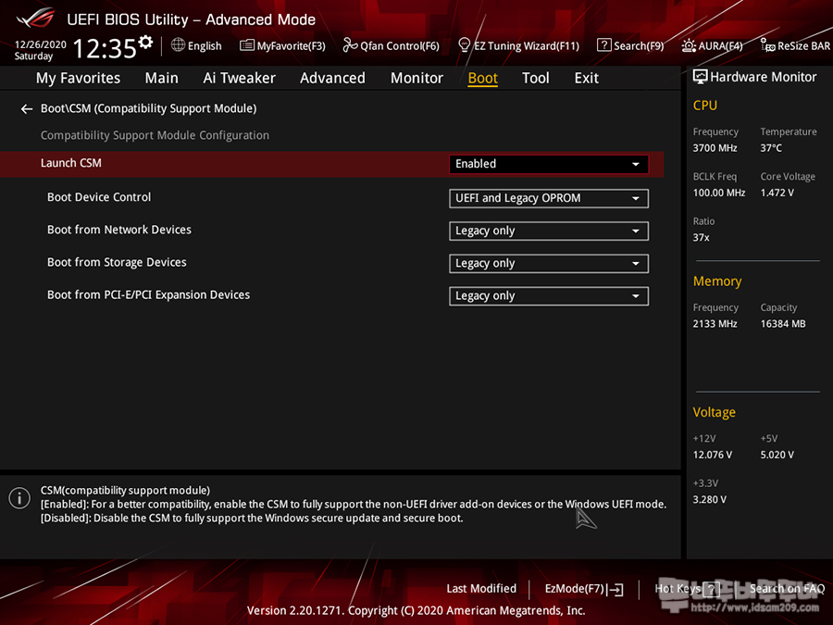The image size is (833, 625).
Task: Click the Qfan Control fan icon
Action: coord(350,45)
